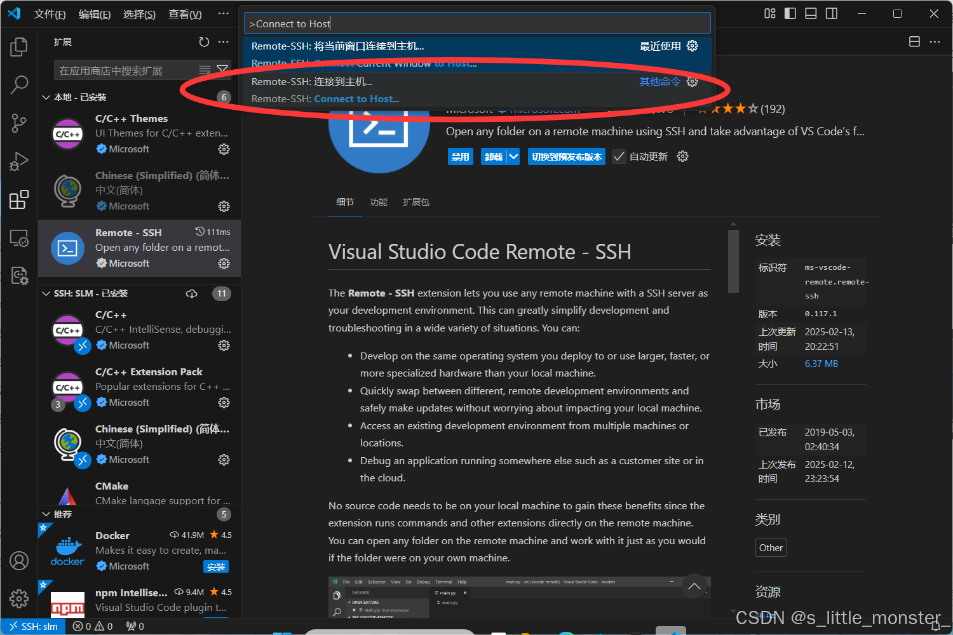Click the 6.37 MB size link
Screen dimensions: 953x635
(x=821, y=364)
